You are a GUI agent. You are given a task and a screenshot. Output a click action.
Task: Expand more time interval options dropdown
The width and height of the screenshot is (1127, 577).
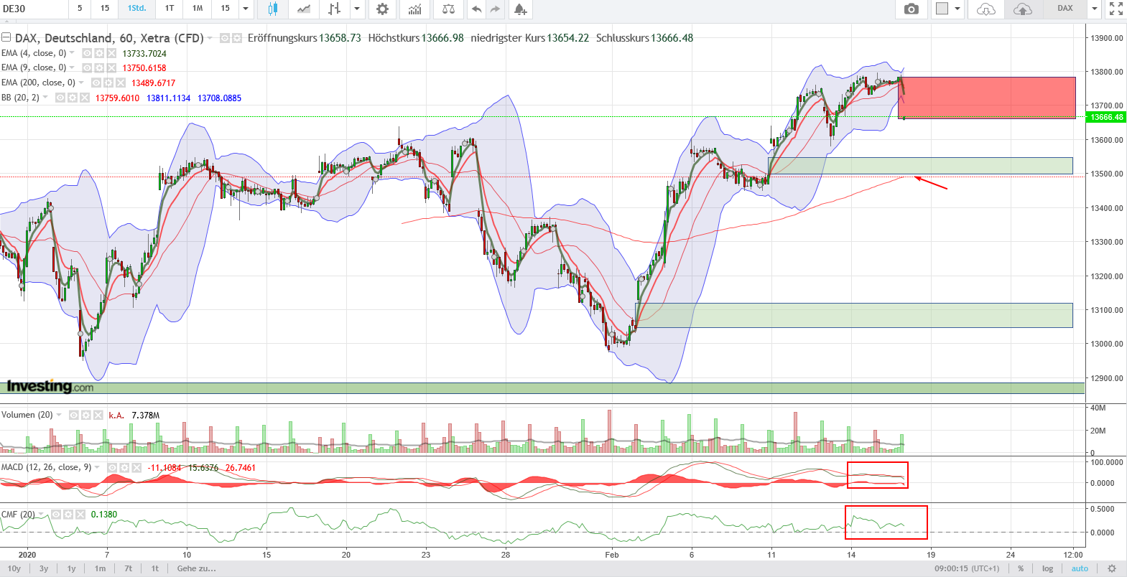[x=246, y=9]
